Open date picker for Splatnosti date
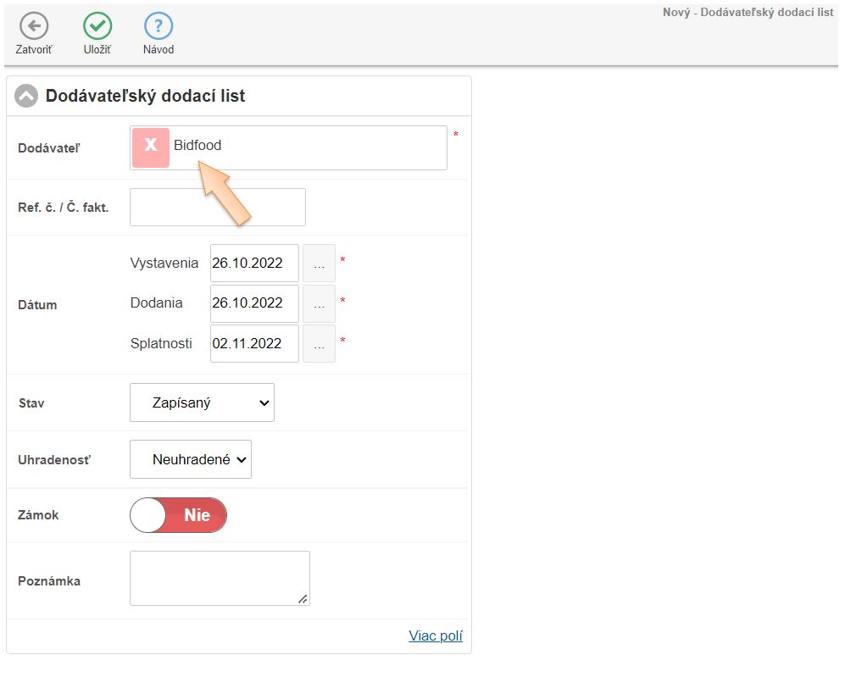This screenshot has height=677, width=845. point(319,344)
